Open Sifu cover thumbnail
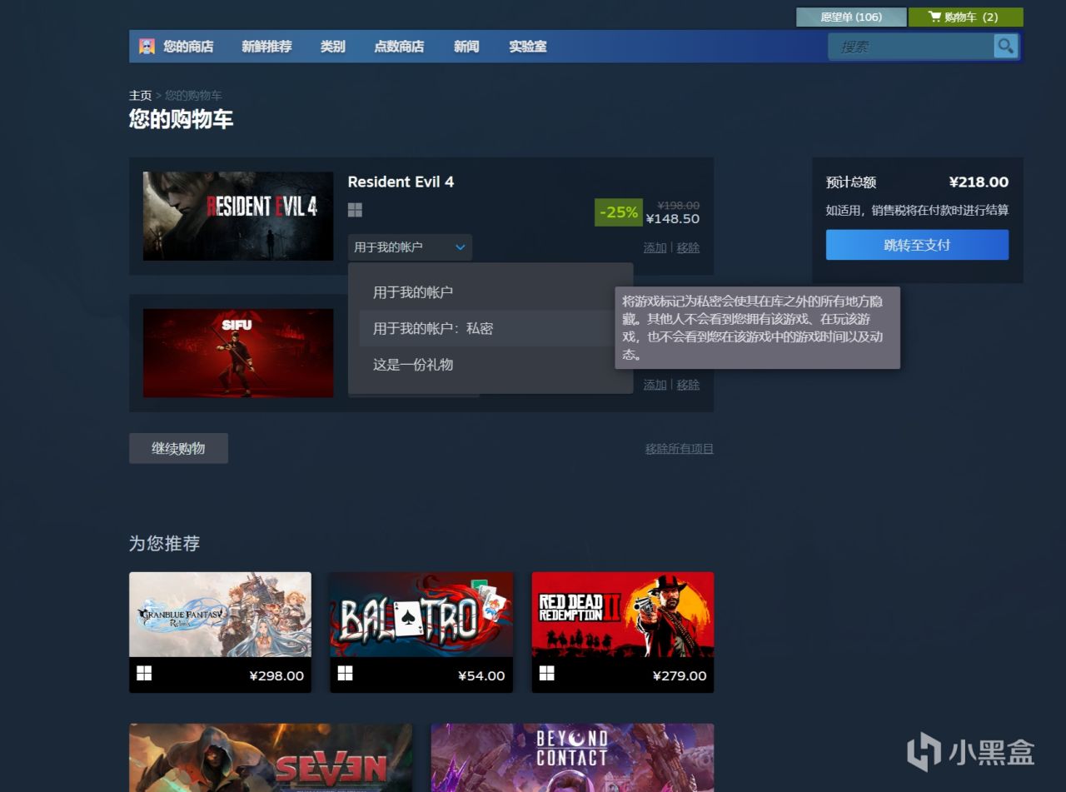Image resolution: width=1066 pixels, height=792 pixels. click(238, 353)
